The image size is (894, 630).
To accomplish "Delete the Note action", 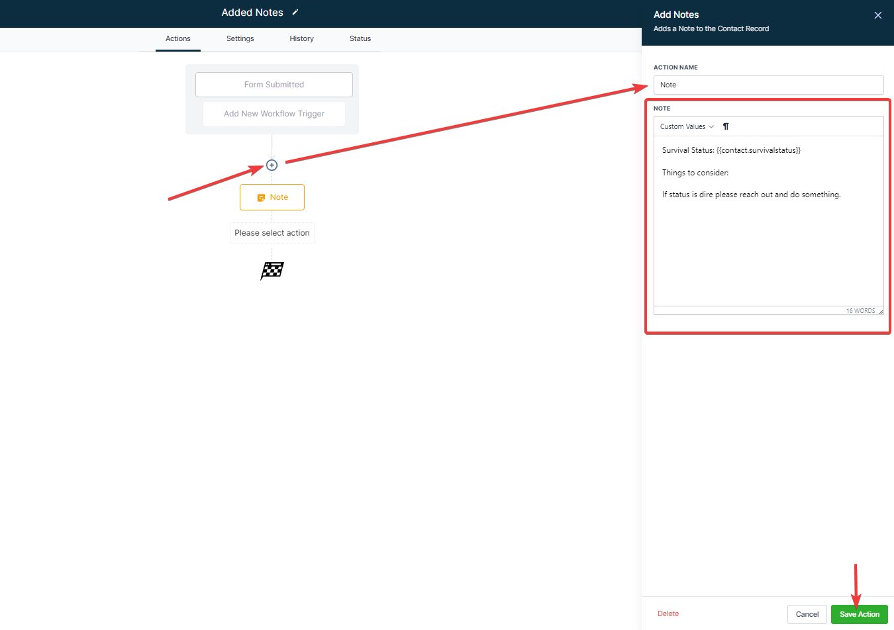I will pyautogui.click(x=668, y=613).
